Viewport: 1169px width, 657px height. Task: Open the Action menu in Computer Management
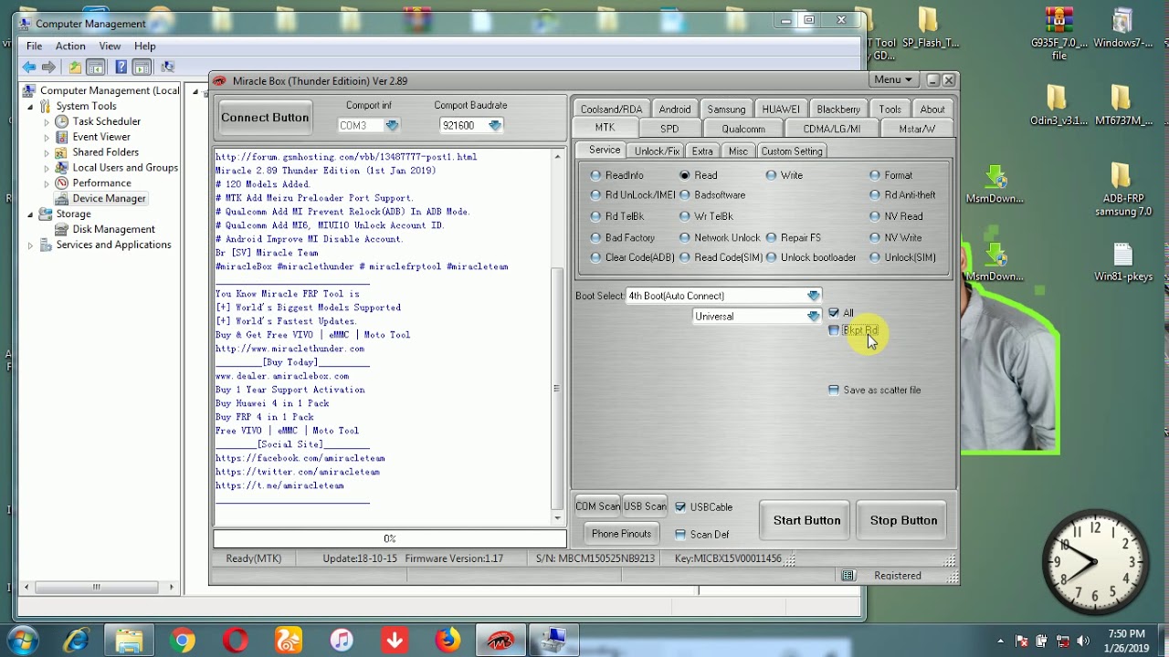tap(70, 46)
